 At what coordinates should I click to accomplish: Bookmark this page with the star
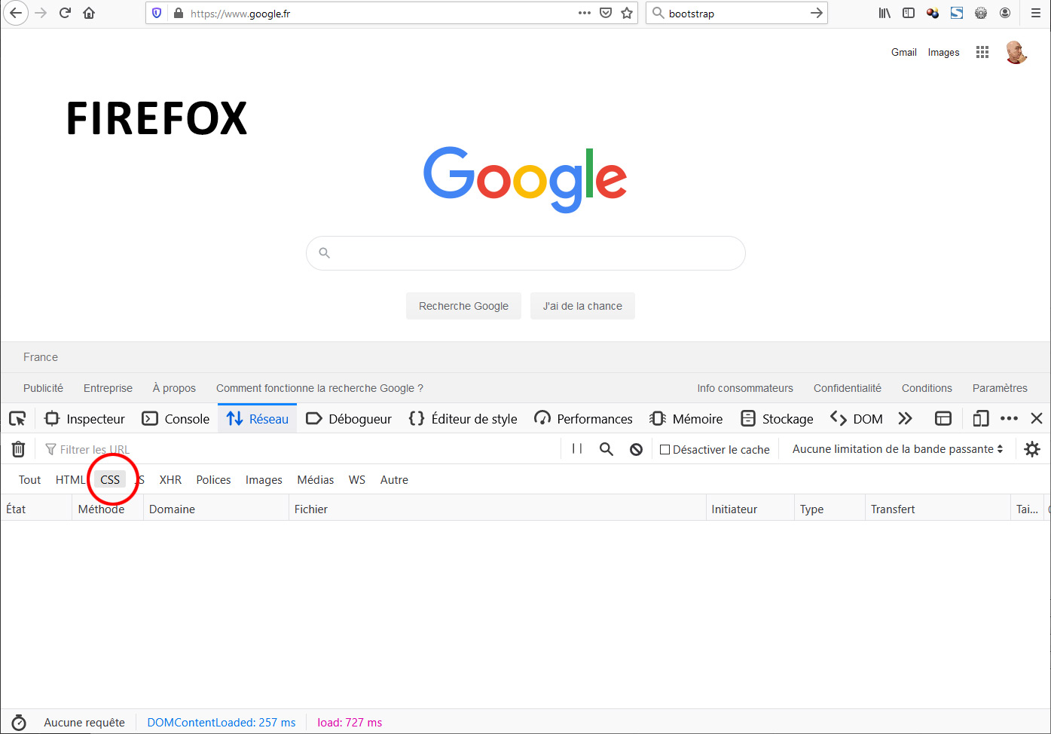[x=627, y=13]
